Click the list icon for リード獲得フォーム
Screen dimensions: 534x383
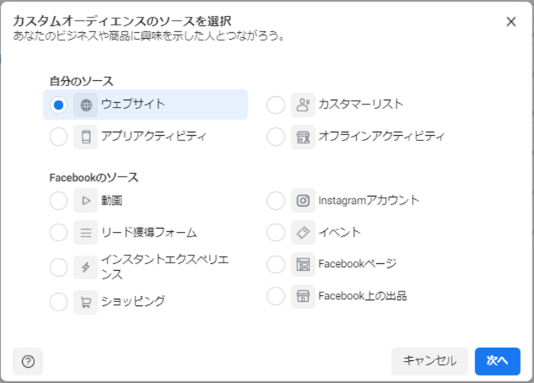85,233
